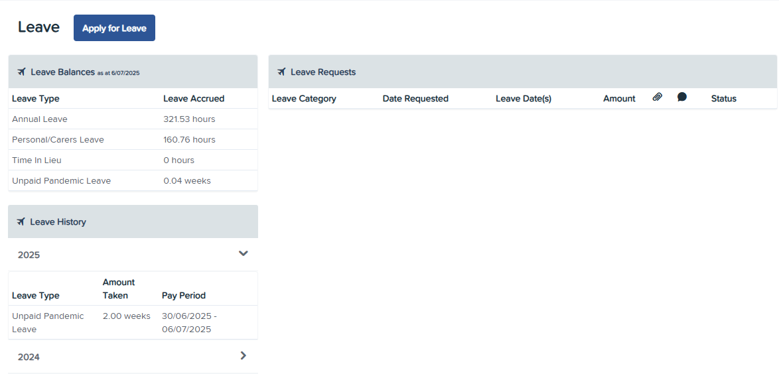This screenshot has width=779, height=374.
Task: Click the Date Requested column header
Action: [415, 99]
